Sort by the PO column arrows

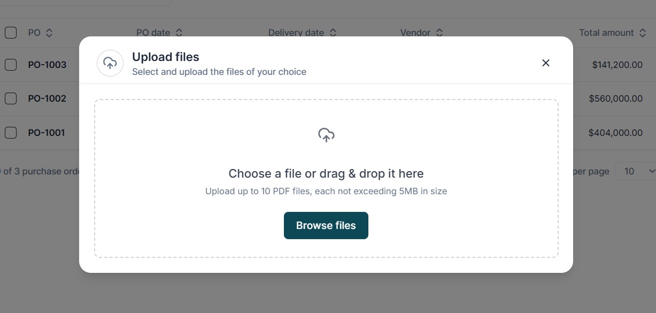coord(49,33)
